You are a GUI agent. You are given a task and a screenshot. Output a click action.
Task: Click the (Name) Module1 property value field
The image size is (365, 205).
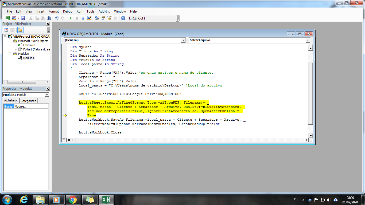pyautogui.click(x=31, y=107)
